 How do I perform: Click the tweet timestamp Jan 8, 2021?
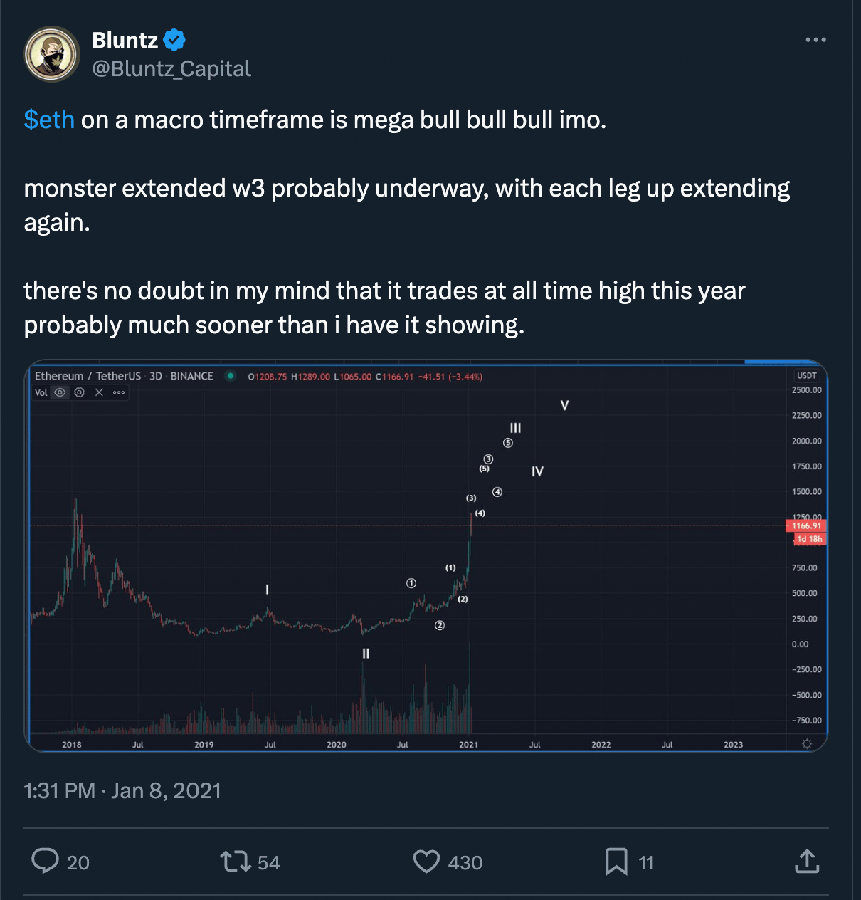coord(122,790)
